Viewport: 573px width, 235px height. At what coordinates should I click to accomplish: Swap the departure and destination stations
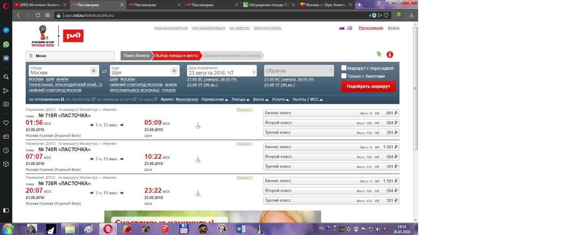(x=104, y=71)
